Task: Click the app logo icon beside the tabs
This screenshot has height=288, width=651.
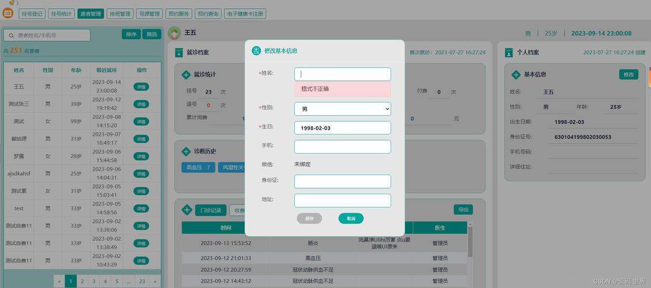Action: click(7, 13)
